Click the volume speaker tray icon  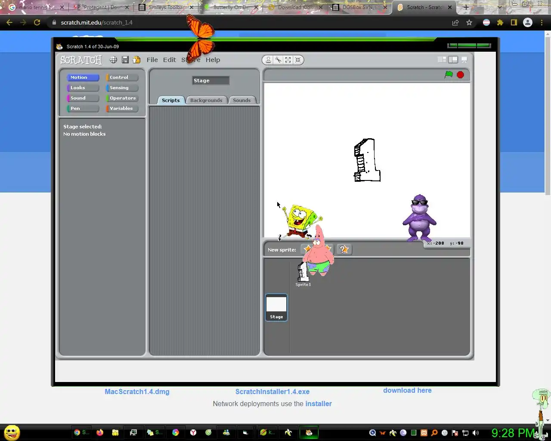tap(475, 433)
